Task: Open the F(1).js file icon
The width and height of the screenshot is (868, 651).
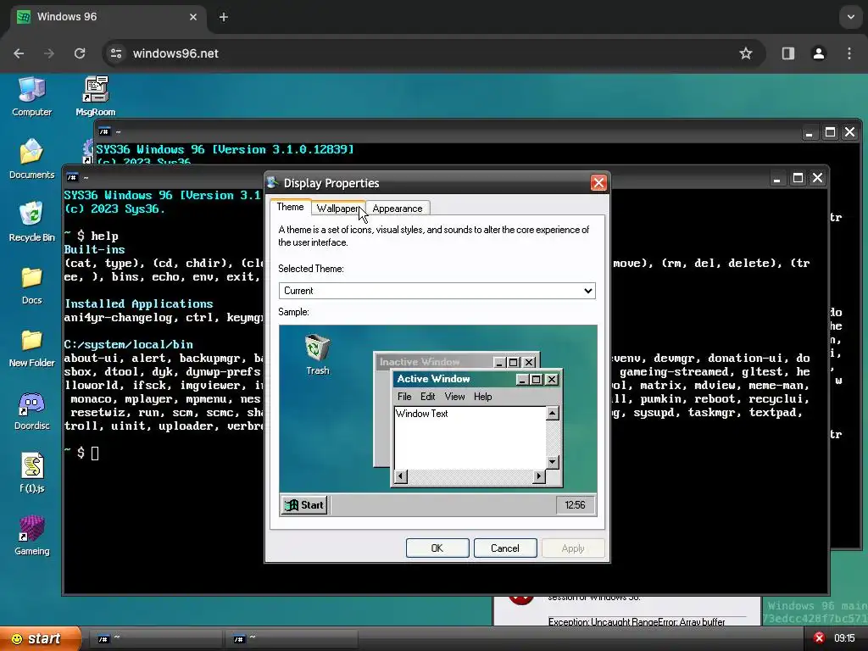Action: pos(31,473)
